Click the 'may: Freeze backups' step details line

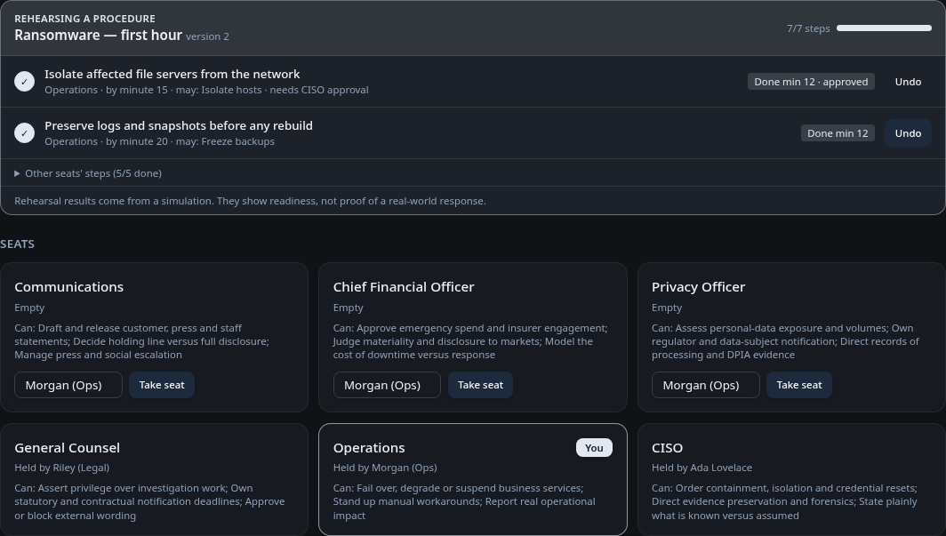(x=159, y=141)
